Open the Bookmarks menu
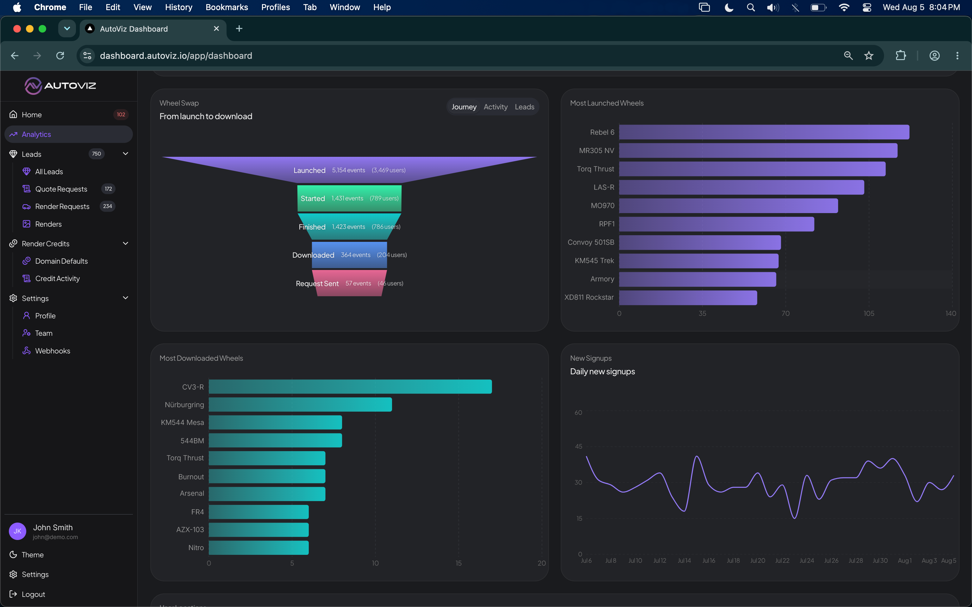The image size is (972, 607). [x=227, y=7]
